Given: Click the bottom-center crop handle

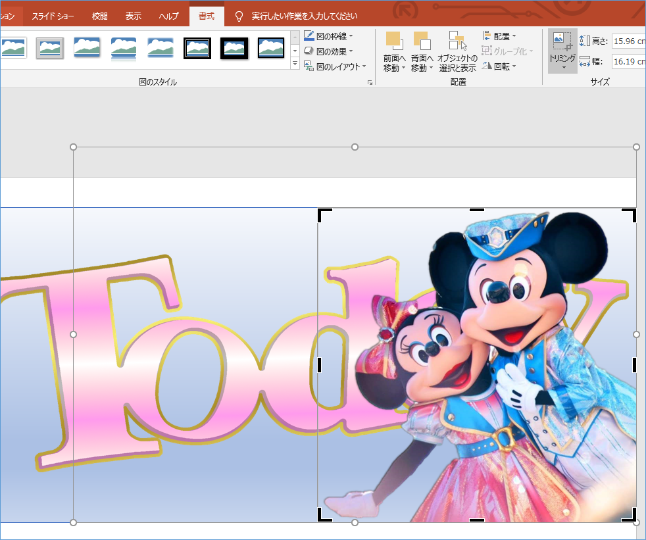Looking at the screenshot, I should pyautogui.click(x=477, y=520).
